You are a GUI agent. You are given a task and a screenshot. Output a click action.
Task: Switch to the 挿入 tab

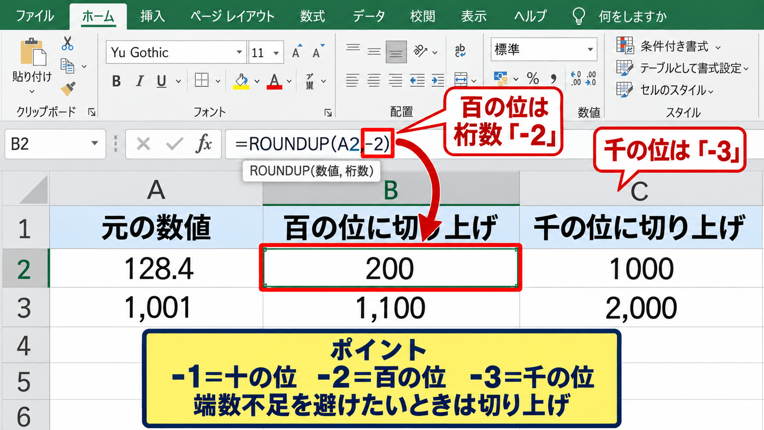[x=152, y=16]
